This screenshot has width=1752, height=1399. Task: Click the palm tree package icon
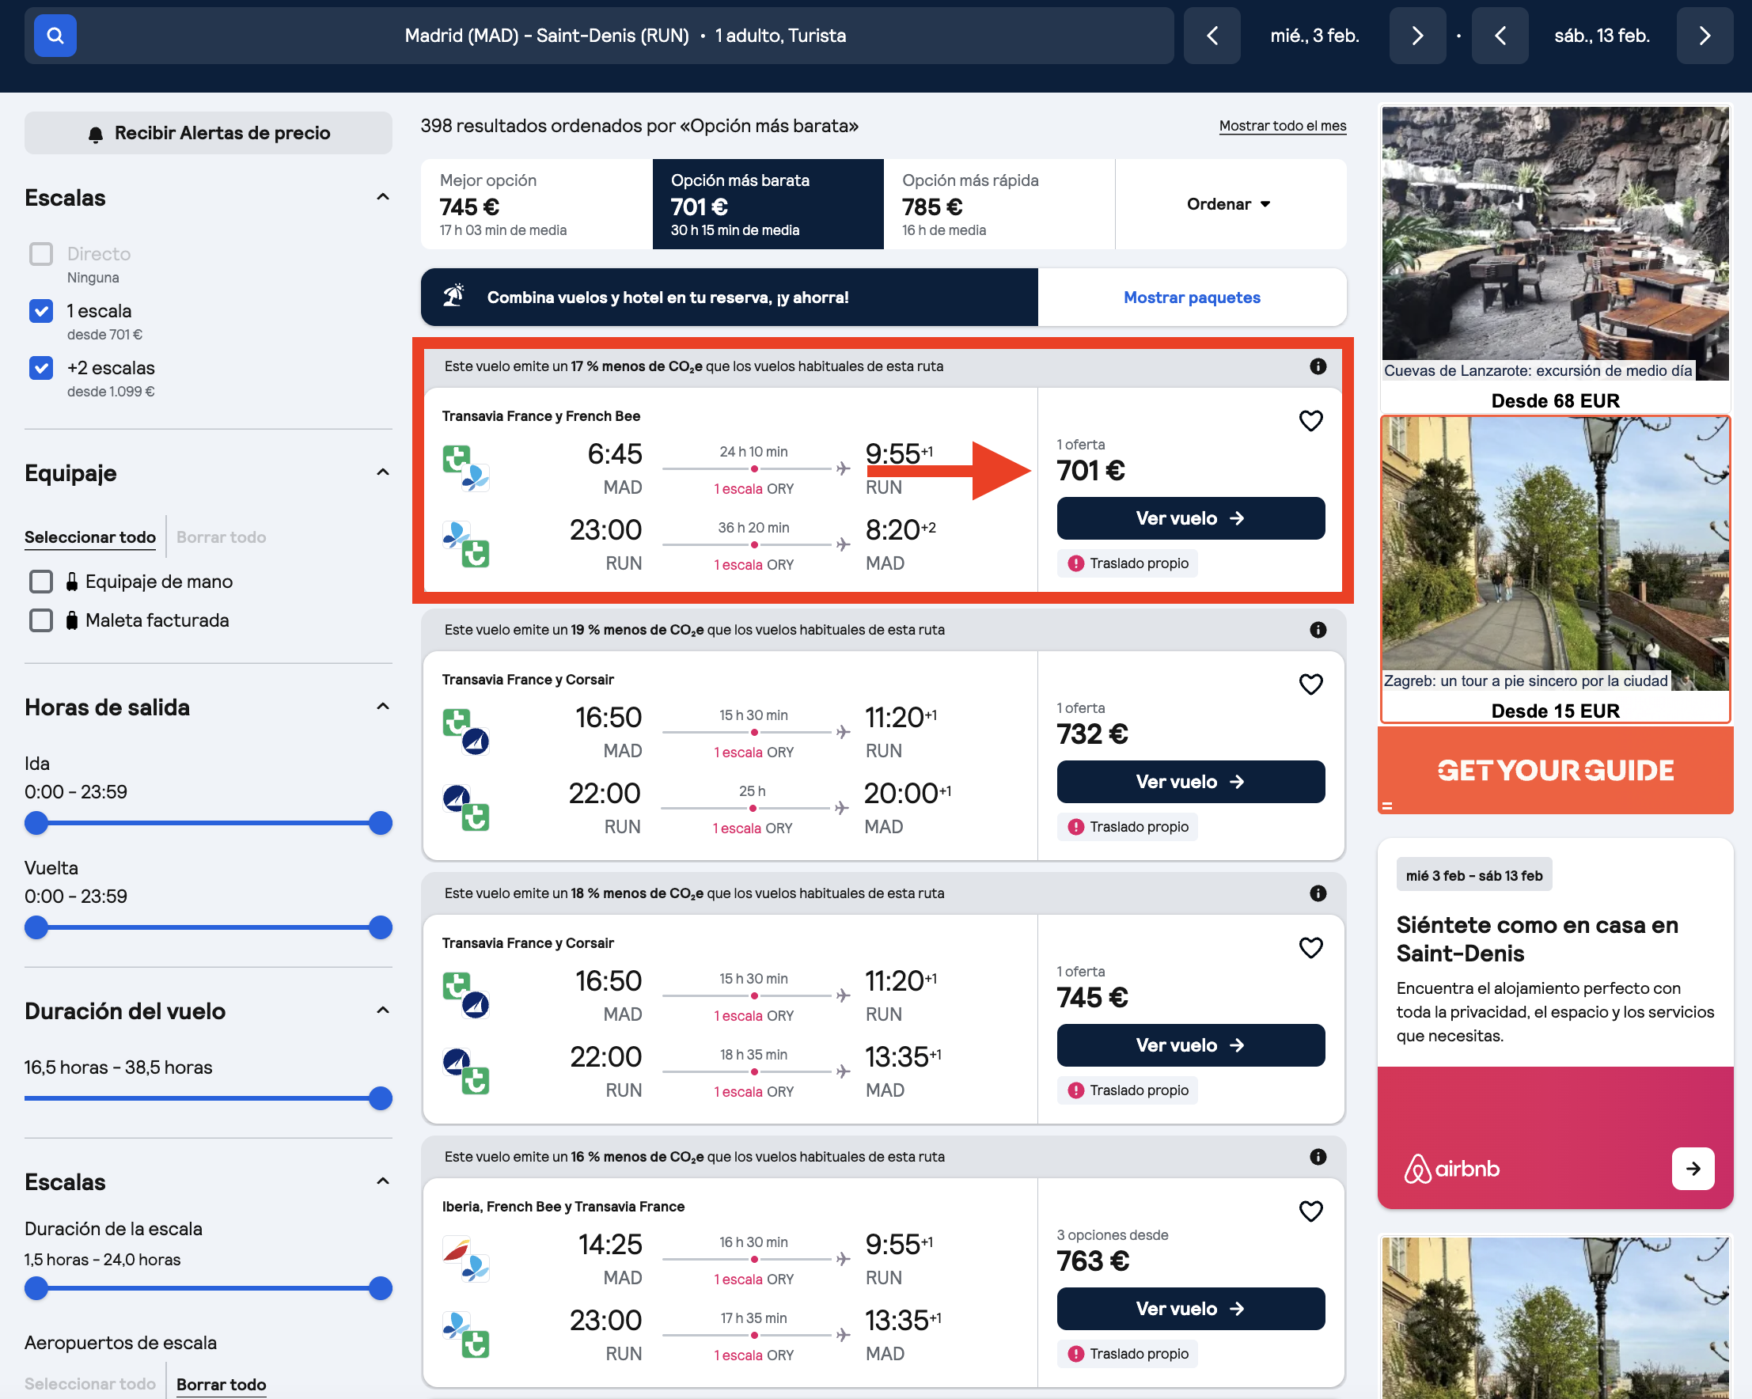453,296
